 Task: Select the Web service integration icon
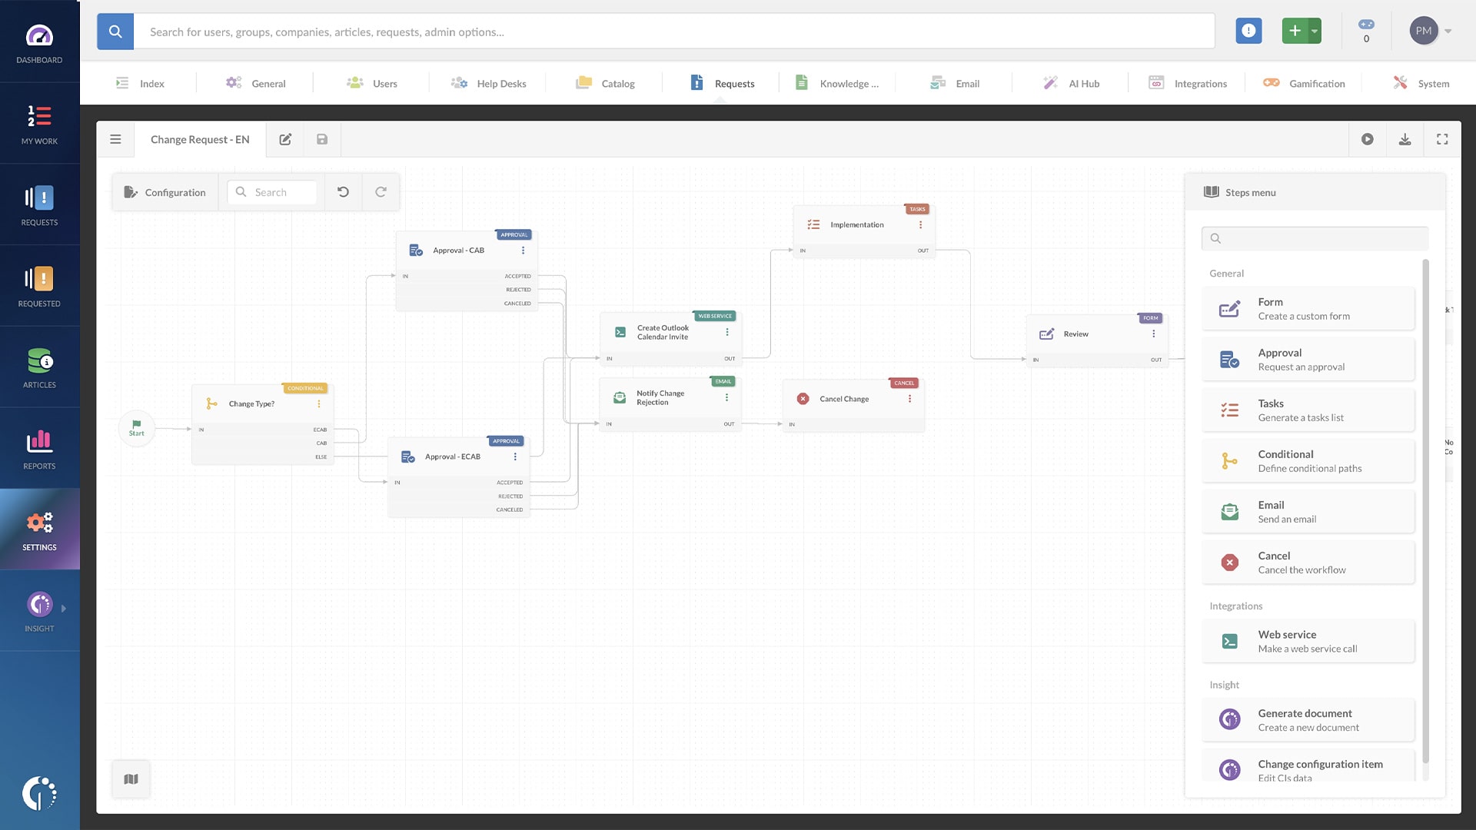coord(1230,640)
